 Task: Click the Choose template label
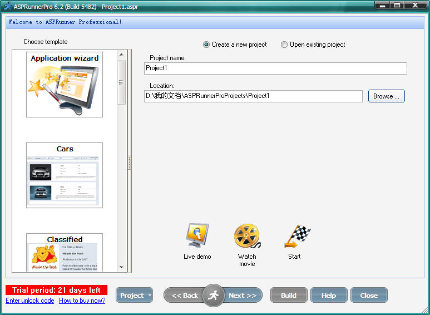pos(46,42)
